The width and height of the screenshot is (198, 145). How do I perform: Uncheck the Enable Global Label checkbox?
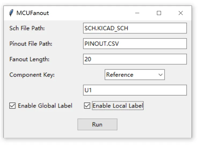12,106
